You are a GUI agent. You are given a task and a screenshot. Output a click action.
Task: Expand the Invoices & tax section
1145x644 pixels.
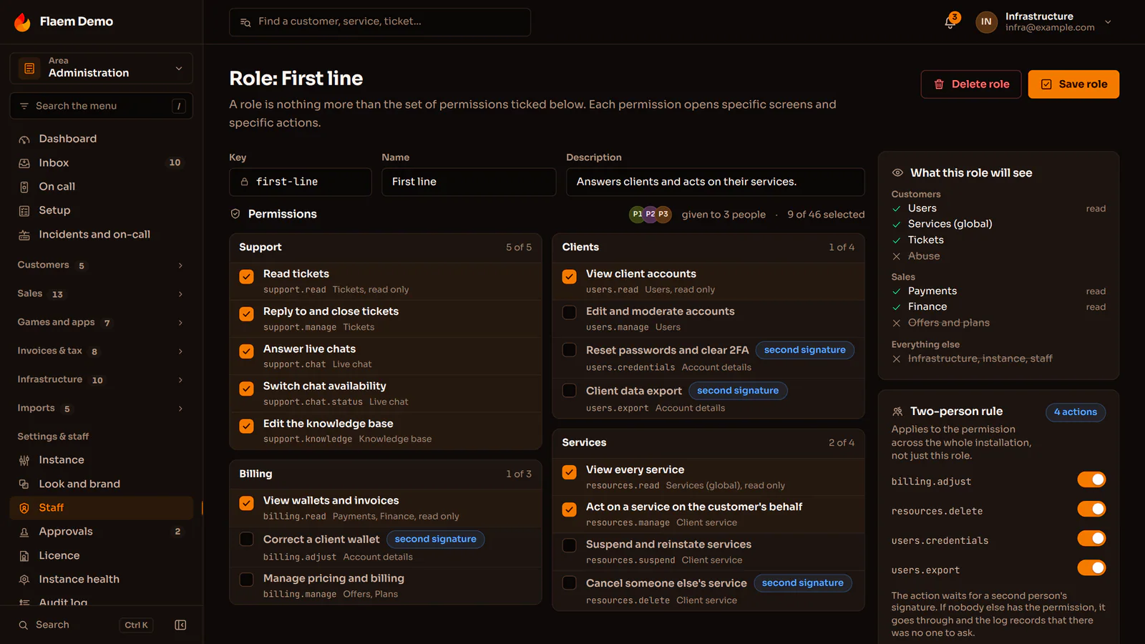click(x=101, y=351)
